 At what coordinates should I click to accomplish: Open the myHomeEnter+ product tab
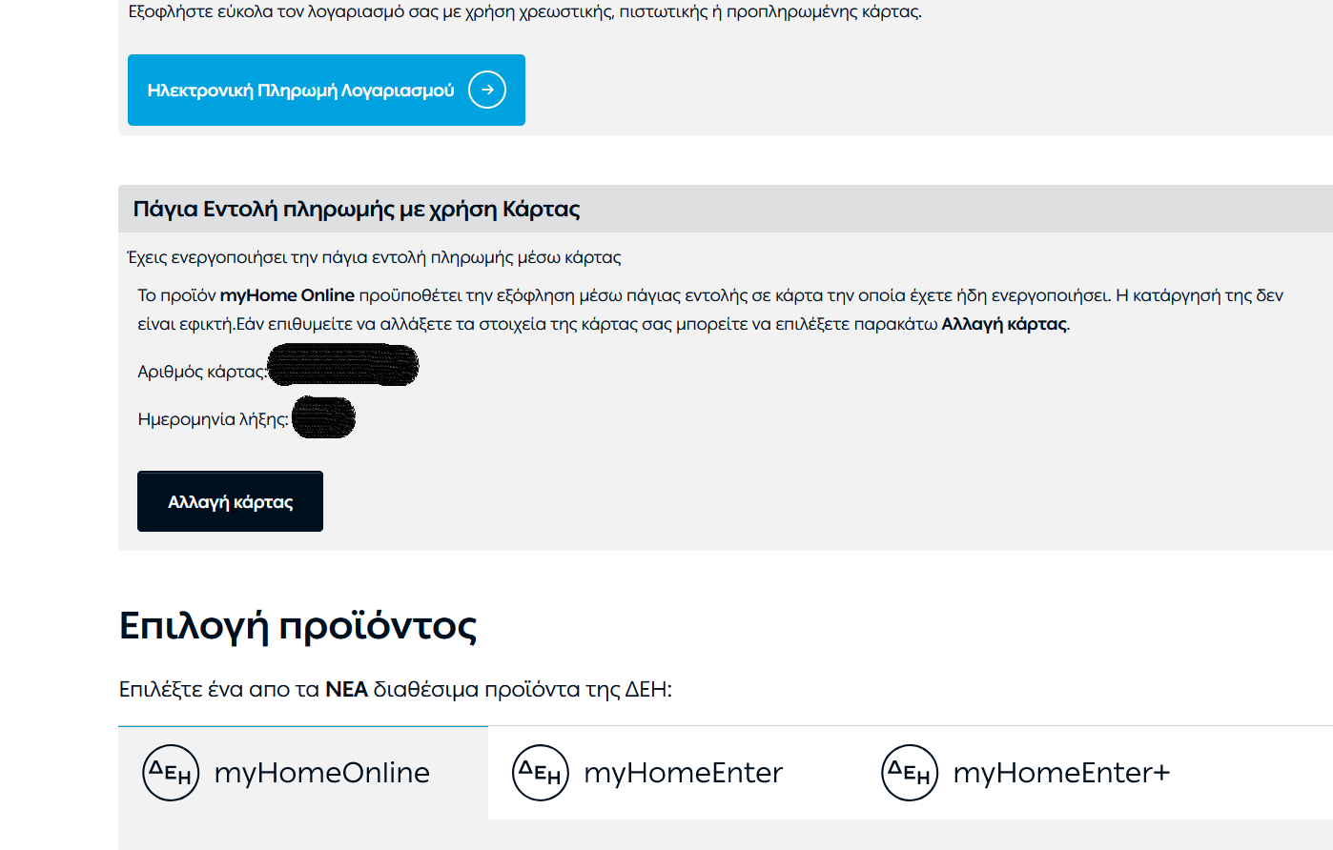point(1041,773)
